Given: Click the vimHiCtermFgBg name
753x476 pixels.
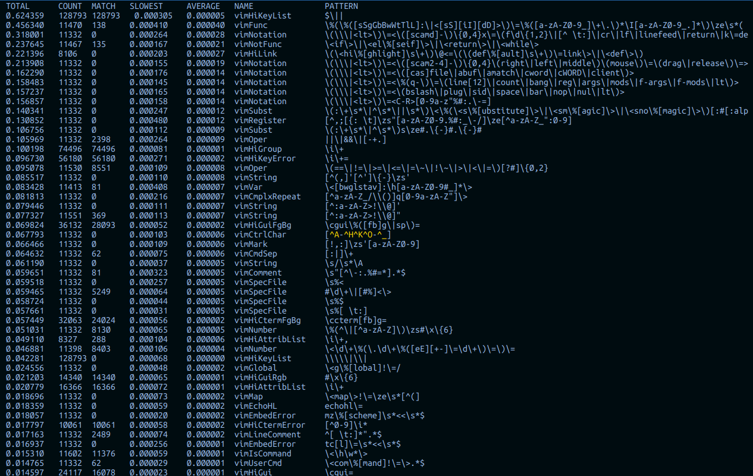Looking at the screenshot, I should (x=268, y=320).
